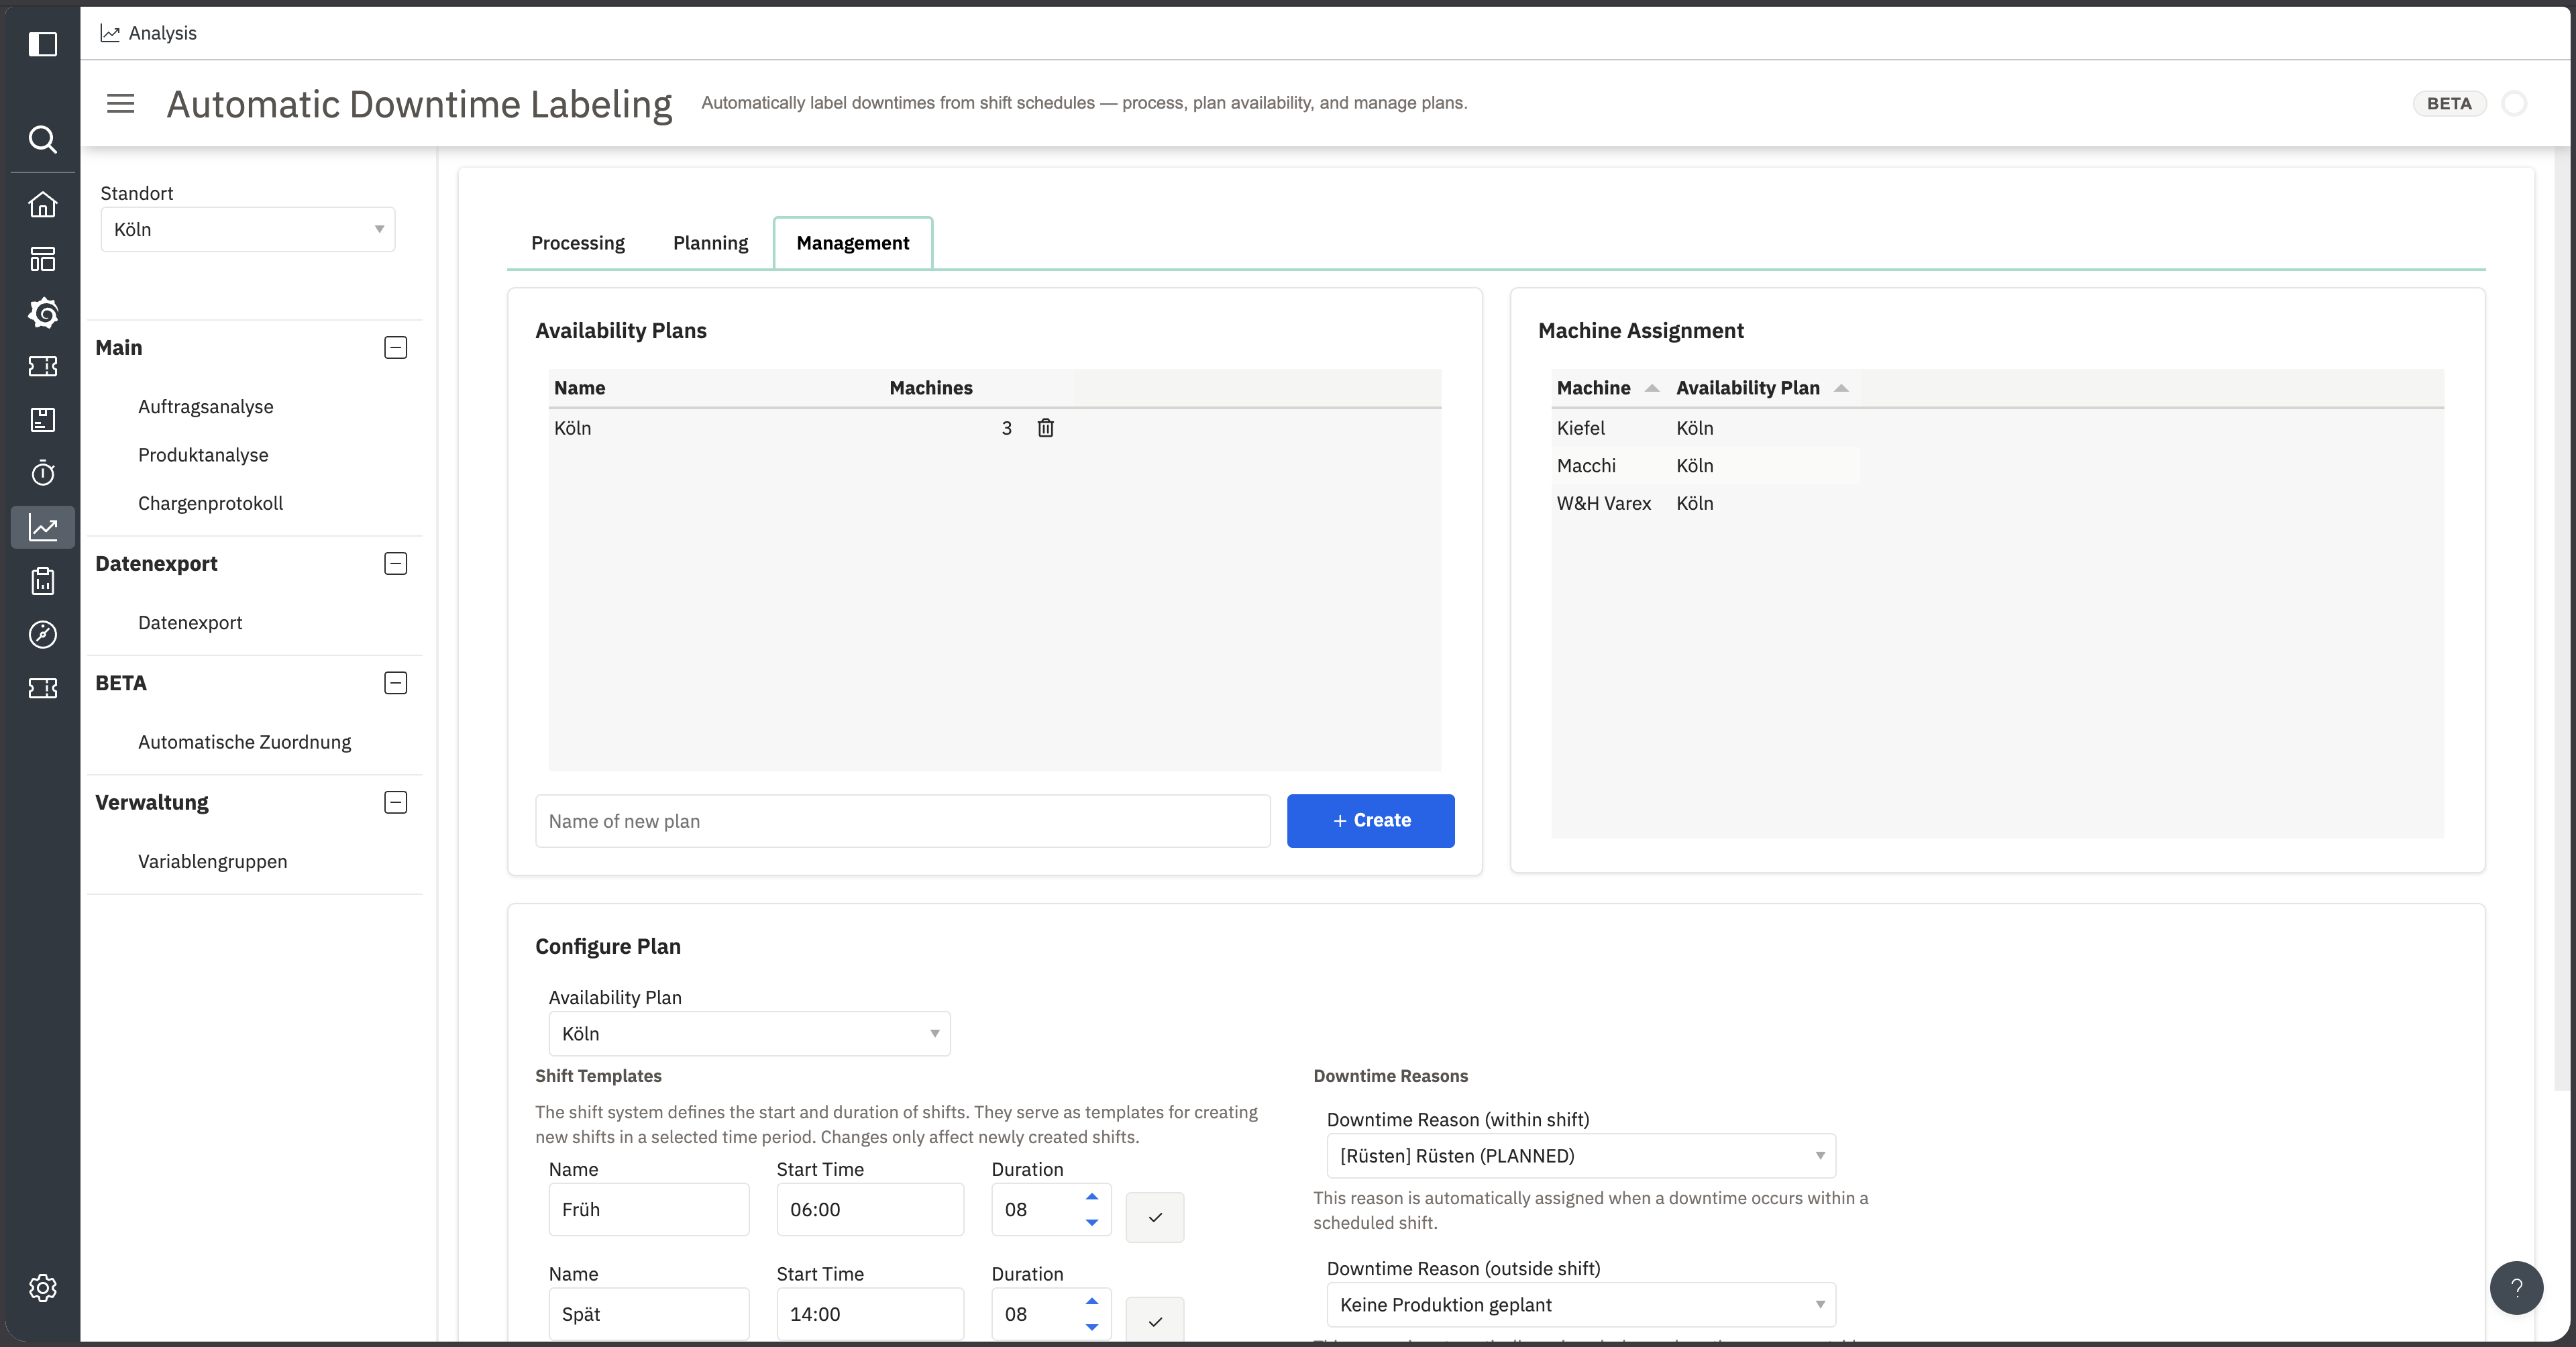Collapse the Verwaltung section
2576x1347 pixels.
point(396,803)
